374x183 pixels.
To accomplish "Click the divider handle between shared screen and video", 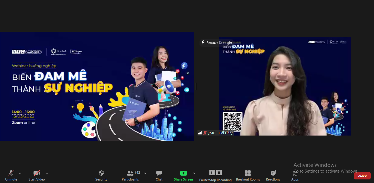I will click(196, 86).
